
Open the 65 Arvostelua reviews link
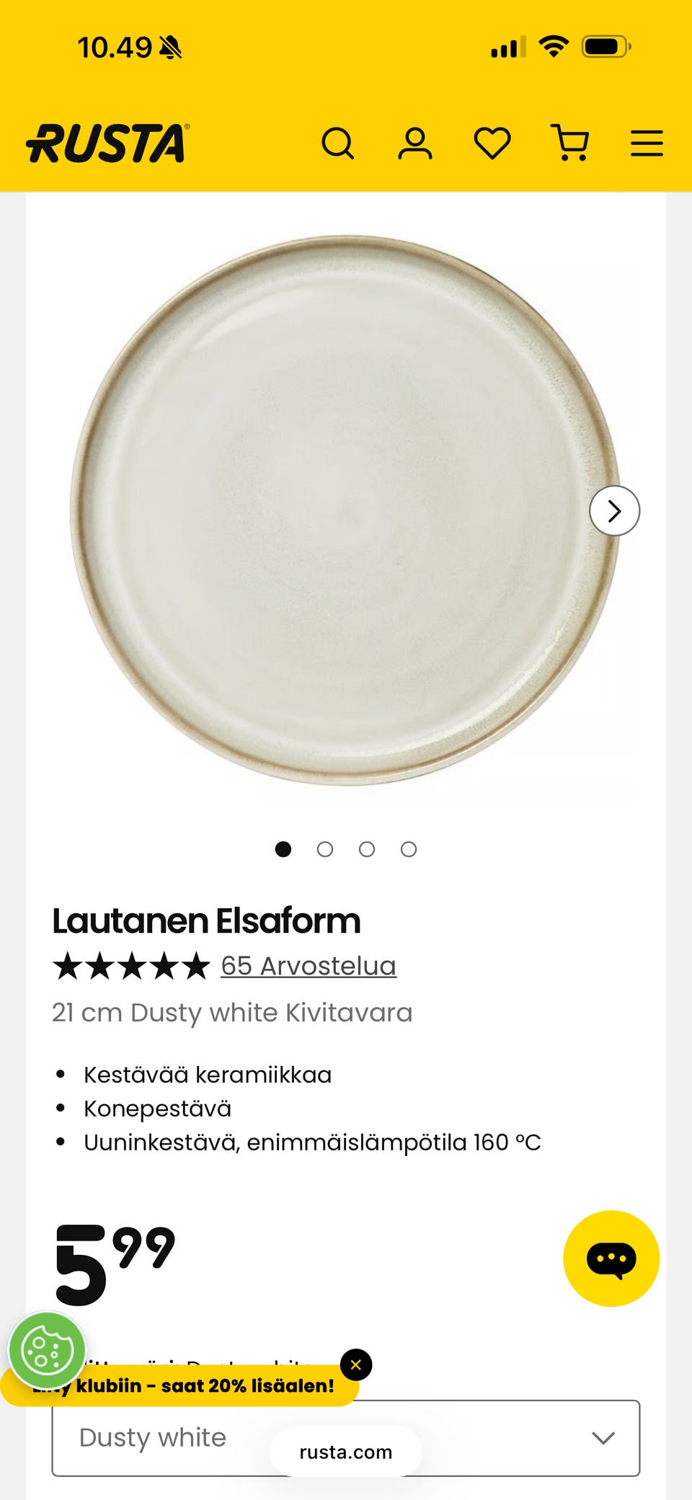pos(309,966)
